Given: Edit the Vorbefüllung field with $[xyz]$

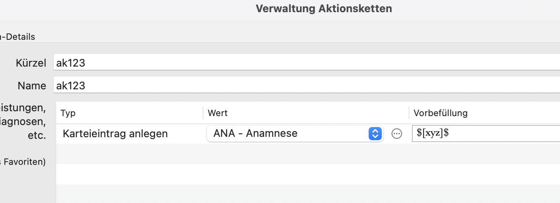Looking at the screenshot, I should click(486, 134).
